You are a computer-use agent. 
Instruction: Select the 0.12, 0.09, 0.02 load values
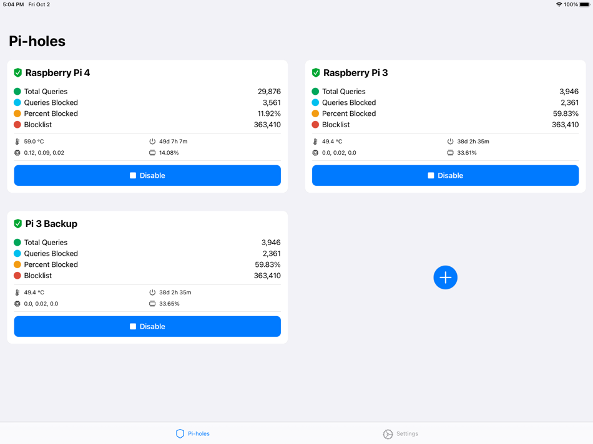(x=44, y=153)
